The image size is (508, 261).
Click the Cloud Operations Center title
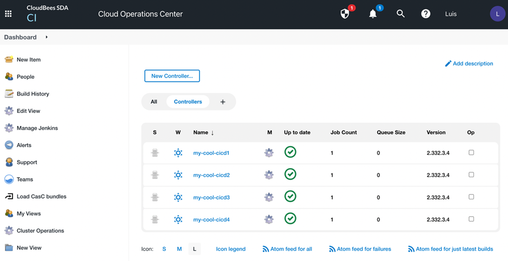(141, 14)
